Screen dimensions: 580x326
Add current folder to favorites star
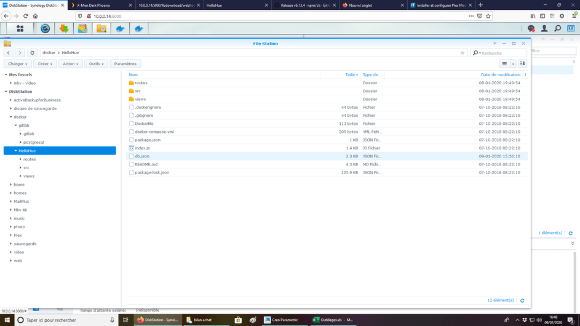click(463, 53)
